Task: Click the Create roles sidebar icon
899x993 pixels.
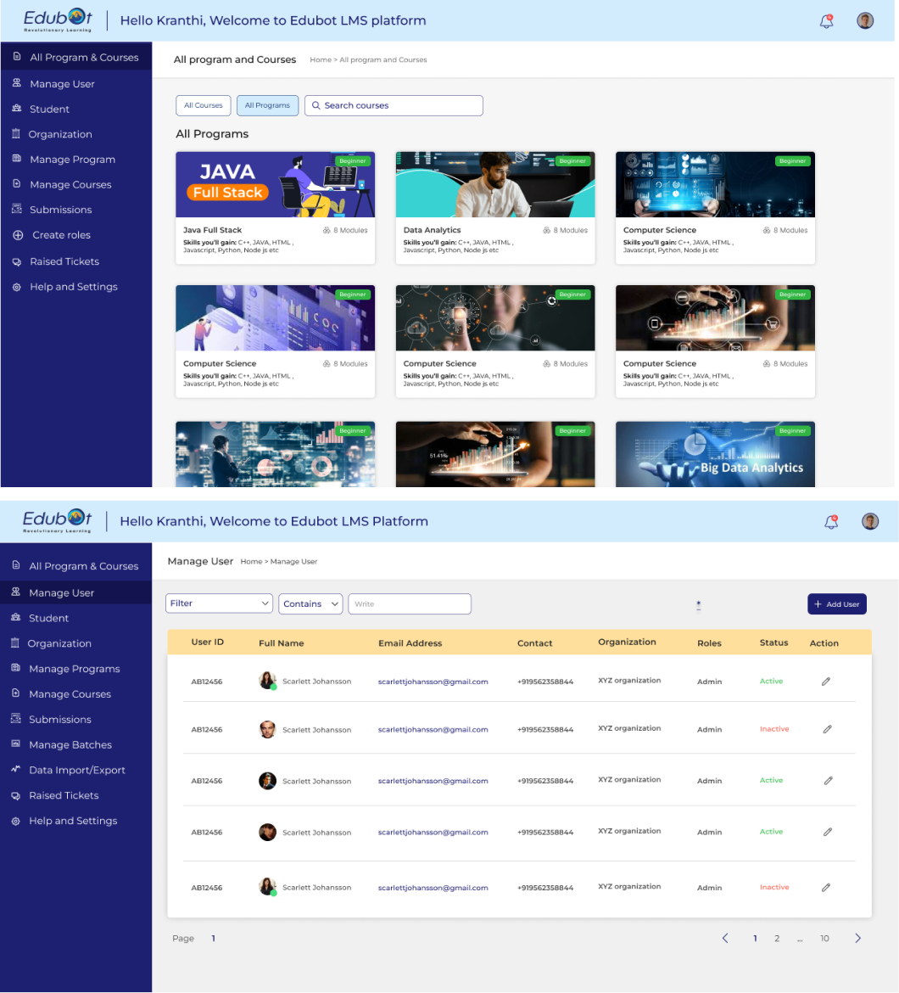Action: (17, 235)
